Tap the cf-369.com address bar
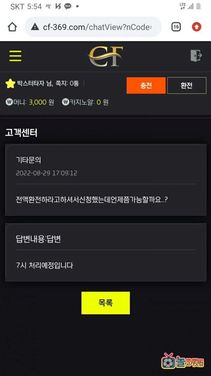This screenshot has width=211, height=376. pos(93,27)
